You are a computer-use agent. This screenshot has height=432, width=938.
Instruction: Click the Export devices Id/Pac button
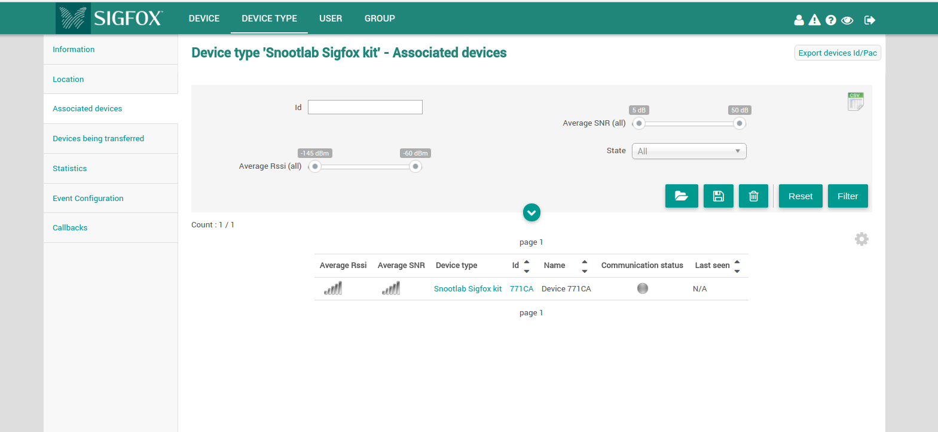(x=838, y=53)
